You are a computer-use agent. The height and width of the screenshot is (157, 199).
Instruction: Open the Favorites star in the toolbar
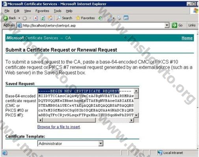[x=86, y=18]
